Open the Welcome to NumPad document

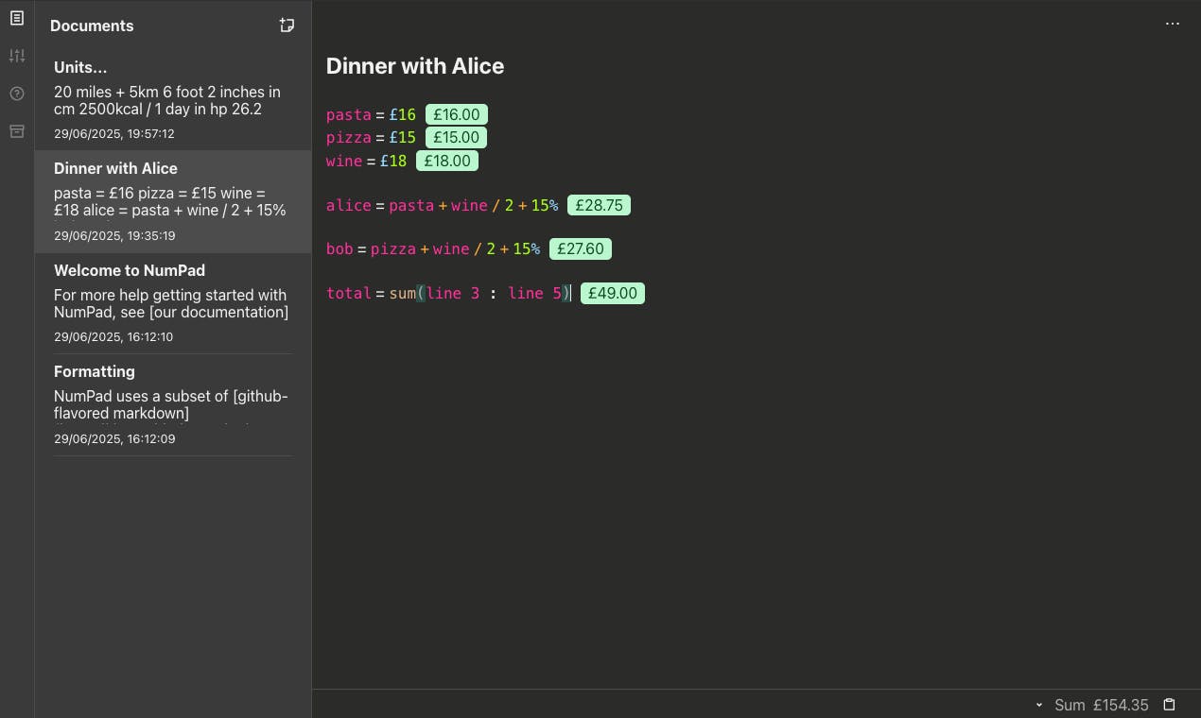click(173, 303)
